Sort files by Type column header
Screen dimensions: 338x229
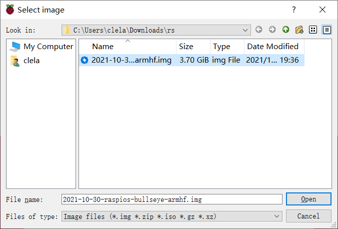[x=227, y=47]
